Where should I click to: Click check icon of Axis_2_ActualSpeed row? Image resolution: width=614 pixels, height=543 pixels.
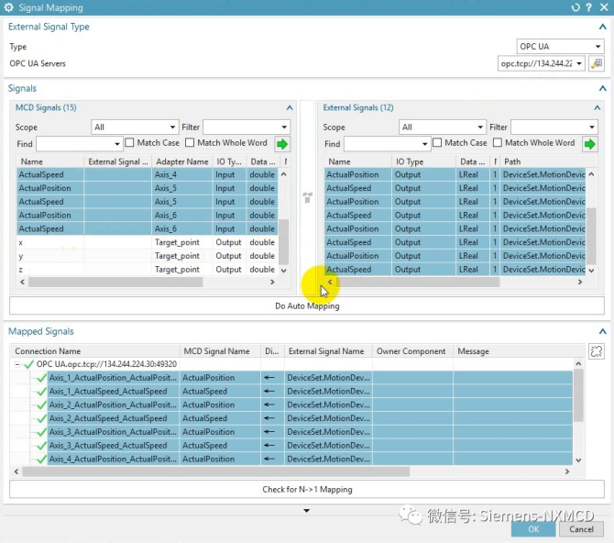point(41,419)
